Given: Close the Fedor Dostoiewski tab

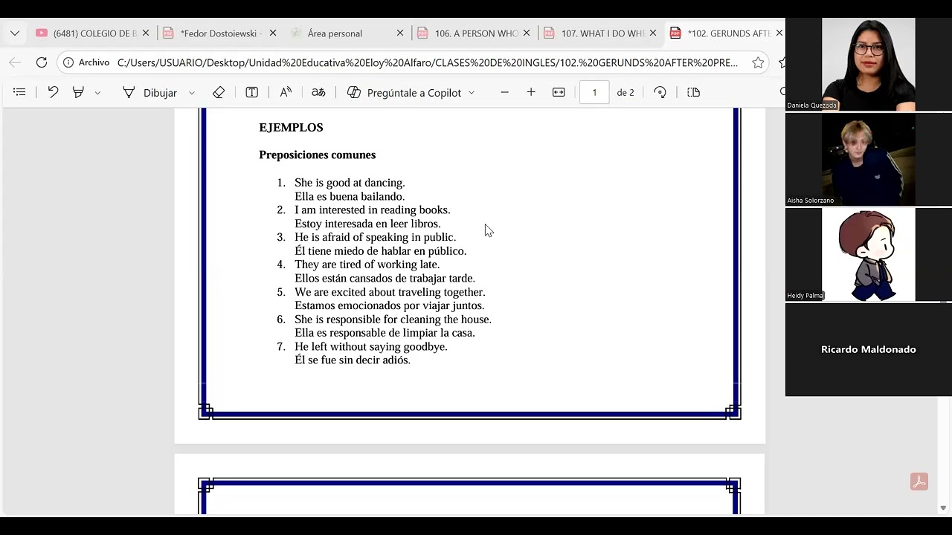Looking at the screenshot, I should point(273,33).
